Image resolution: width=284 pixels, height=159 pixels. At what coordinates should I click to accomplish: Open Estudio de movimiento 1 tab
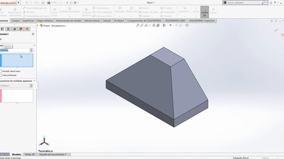53,155
